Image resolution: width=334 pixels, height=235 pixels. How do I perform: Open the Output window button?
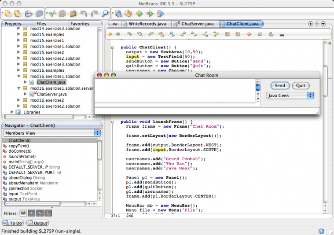pos(37,223)
